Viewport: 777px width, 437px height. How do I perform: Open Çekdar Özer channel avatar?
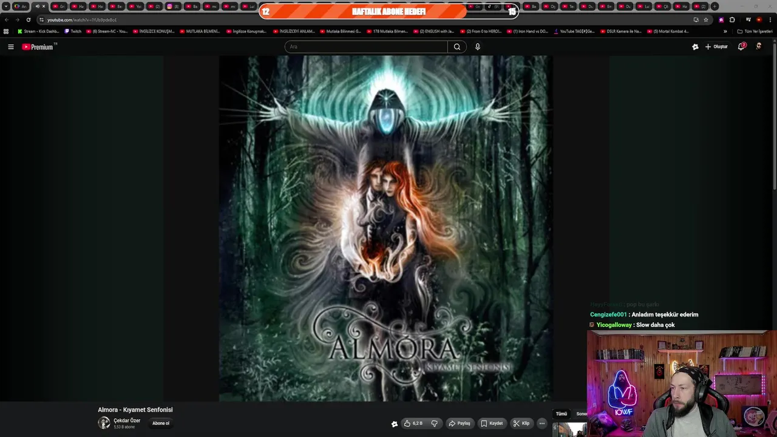click(x=104, y=423)
